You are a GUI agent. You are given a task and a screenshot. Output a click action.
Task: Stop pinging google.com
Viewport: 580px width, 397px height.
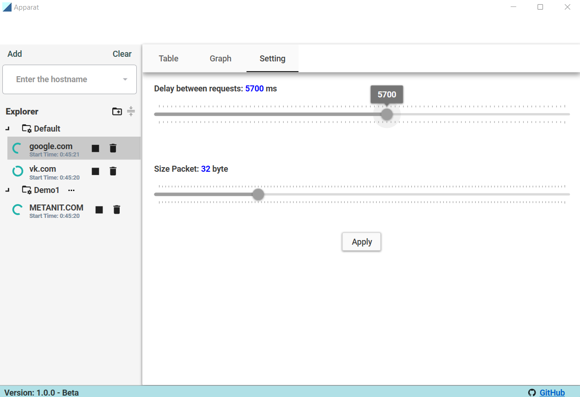[x=95, y=148]
